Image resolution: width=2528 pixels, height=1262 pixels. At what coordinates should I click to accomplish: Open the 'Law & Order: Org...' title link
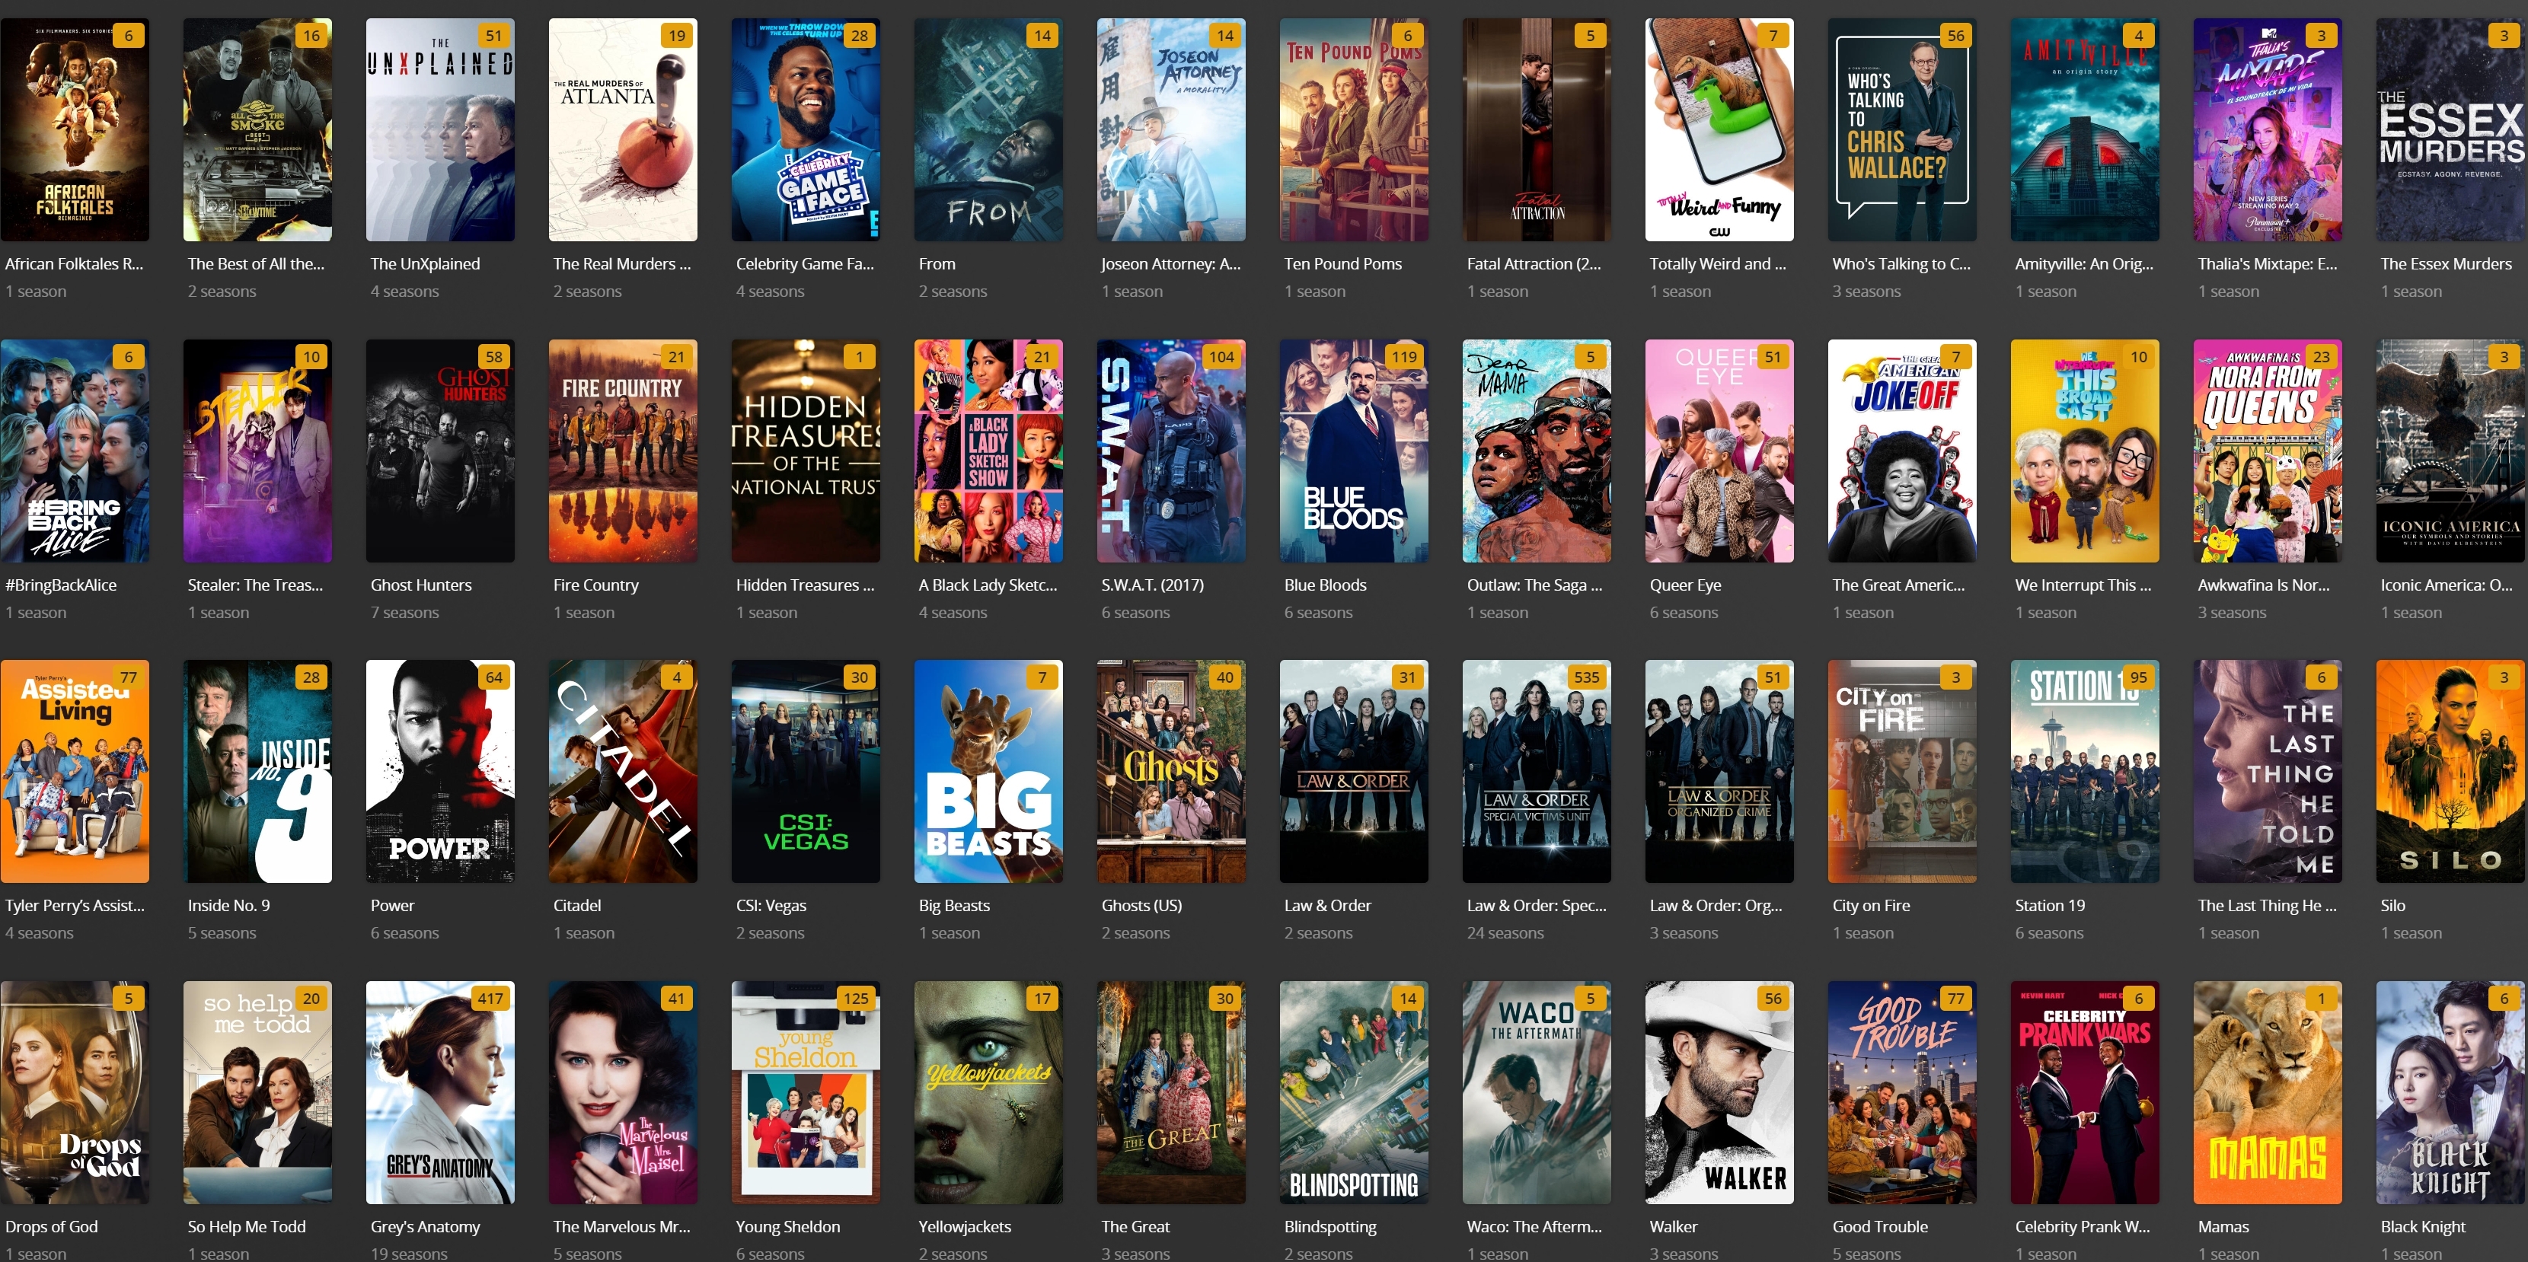1716,906
